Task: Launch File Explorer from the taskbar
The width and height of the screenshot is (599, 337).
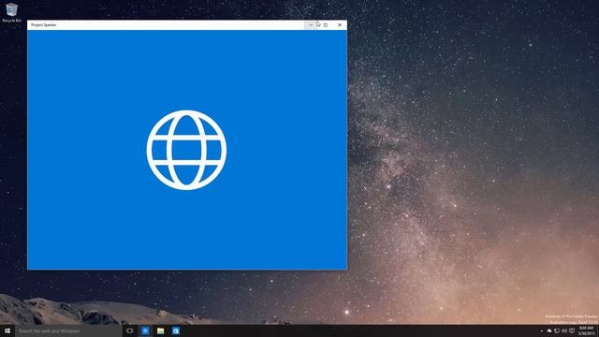Action: click(160, 330)
